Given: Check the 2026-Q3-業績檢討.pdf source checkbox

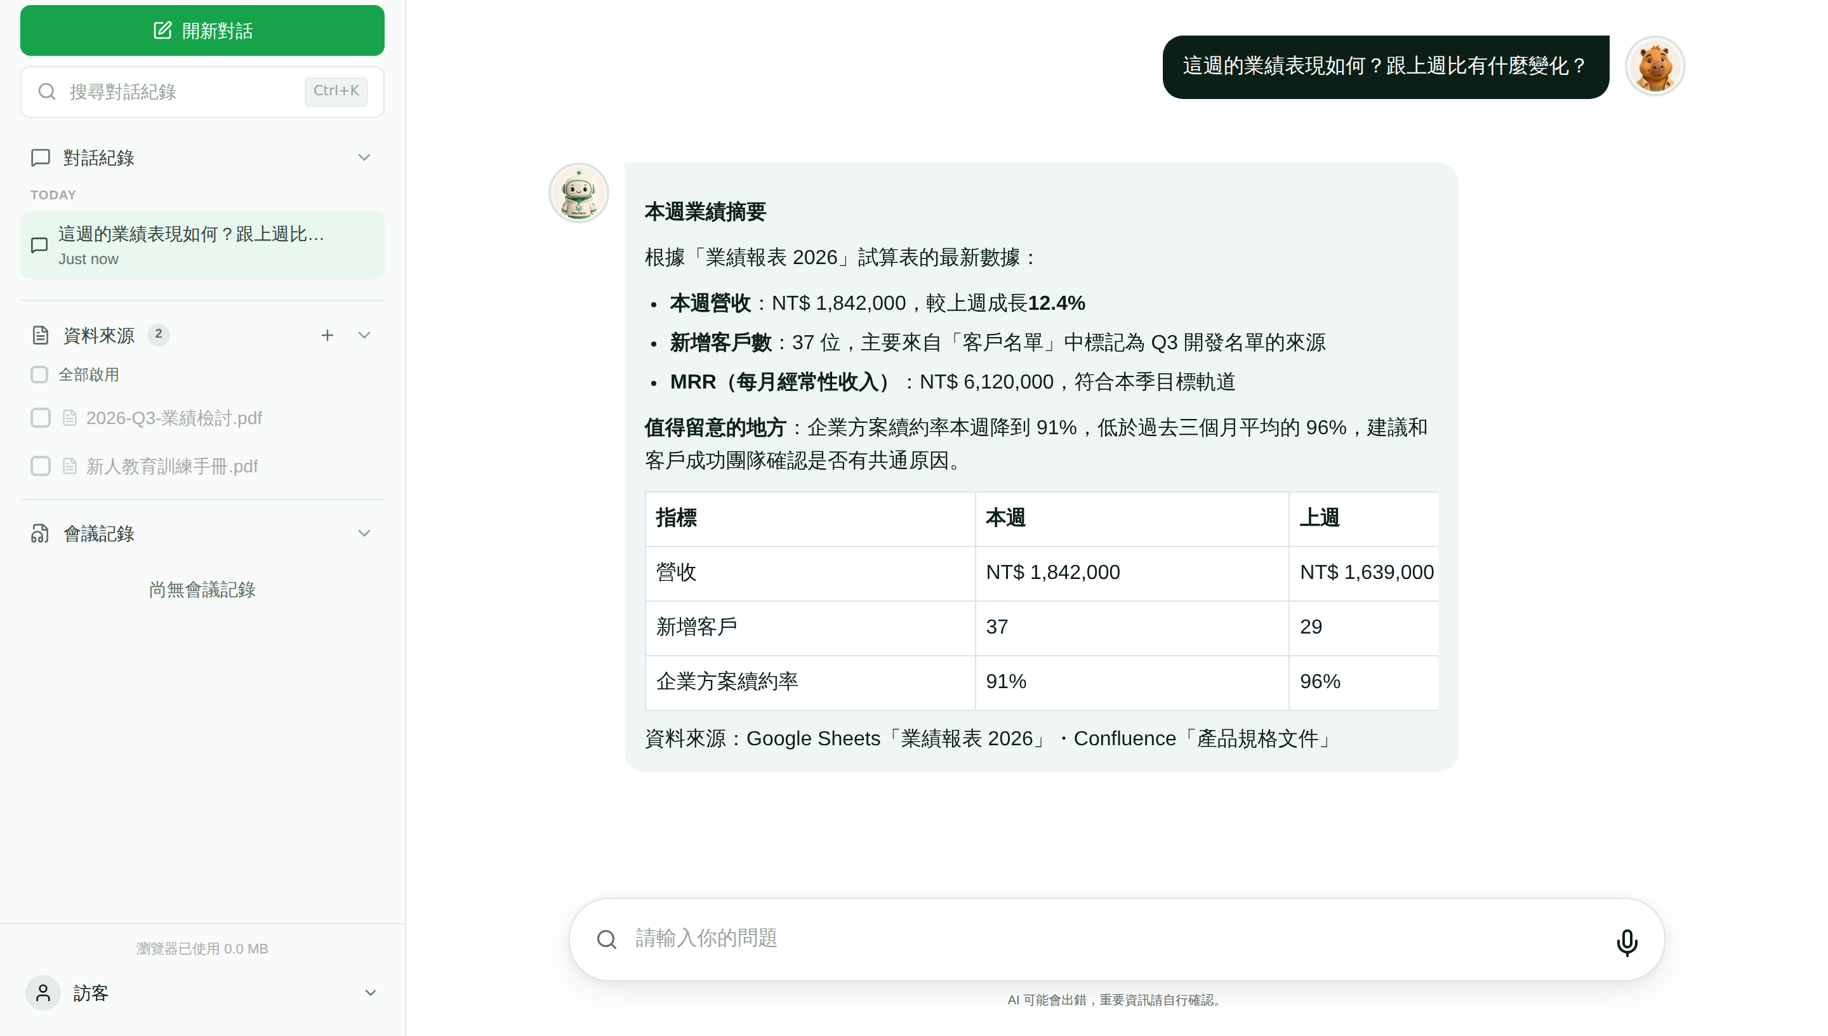Looking at the screenshot, I should 41,418.
